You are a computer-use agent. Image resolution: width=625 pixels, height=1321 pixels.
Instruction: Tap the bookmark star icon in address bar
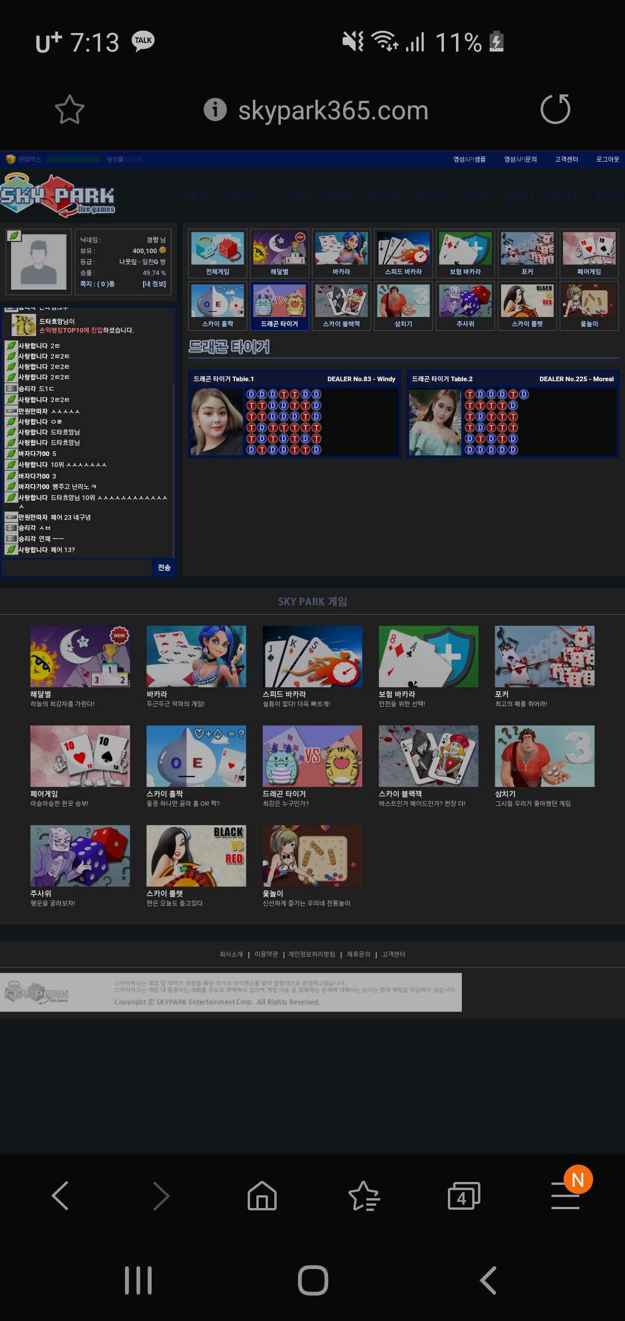[69, 110]
